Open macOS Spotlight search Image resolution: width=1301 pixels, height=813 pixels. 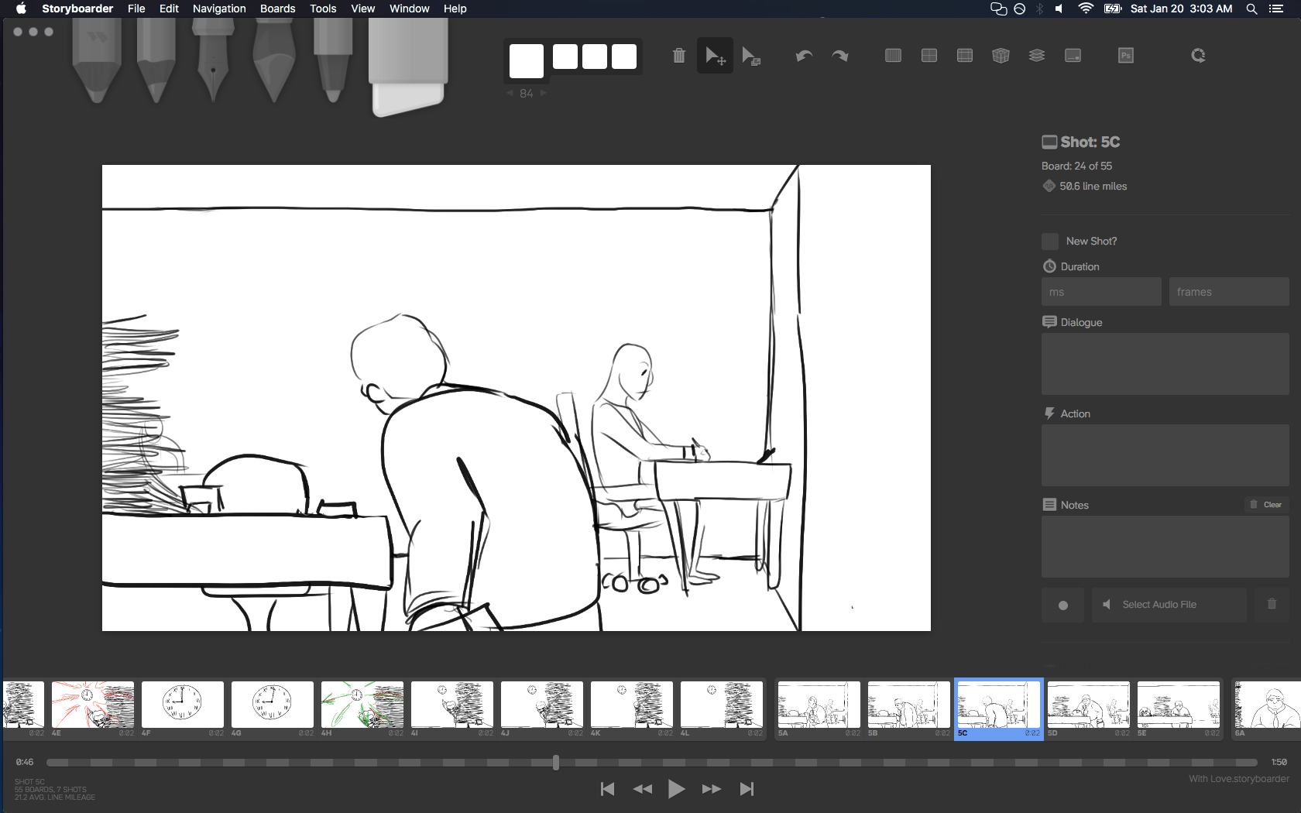(1251, 9)
